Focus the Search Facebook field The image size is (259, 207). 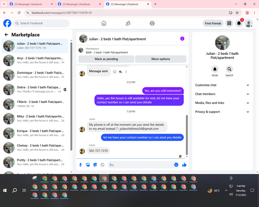41,23
